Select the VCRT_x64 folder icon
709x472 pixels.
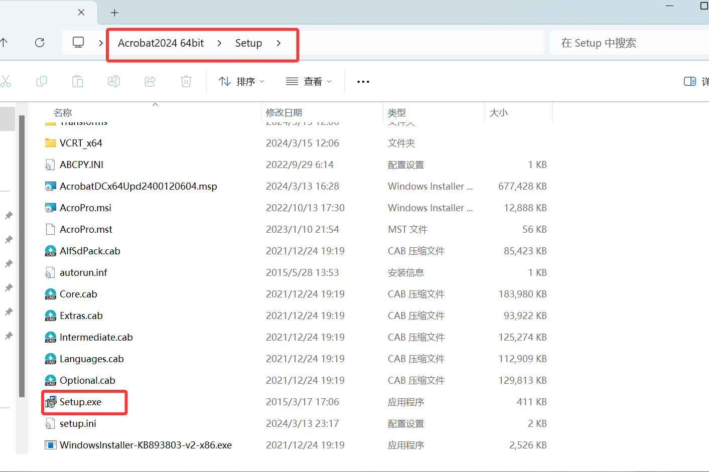click(x=50, y=143)
